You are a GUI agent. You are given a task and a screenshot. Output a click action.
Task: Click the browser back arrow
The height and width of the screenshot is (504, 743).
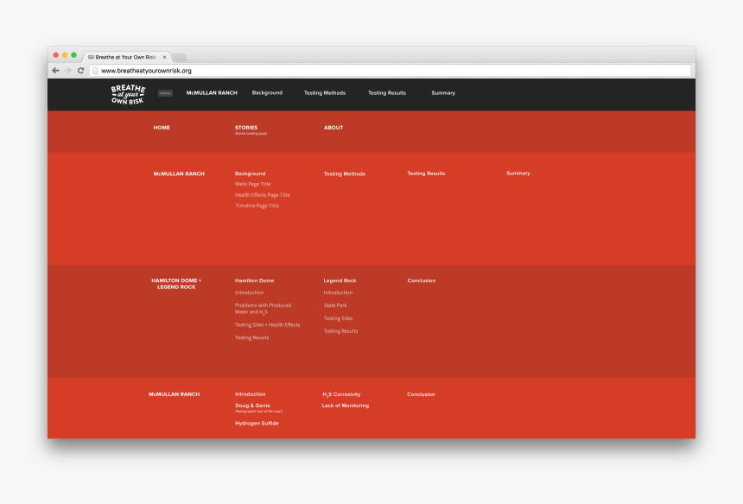point(56,71)
